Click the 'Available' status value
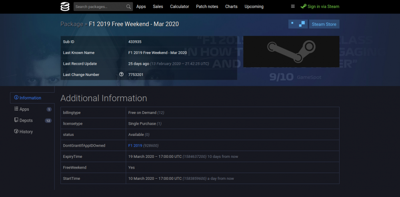The width and height of the screenshot is (400, 197). pyautogui.click(x=136, y=135)
